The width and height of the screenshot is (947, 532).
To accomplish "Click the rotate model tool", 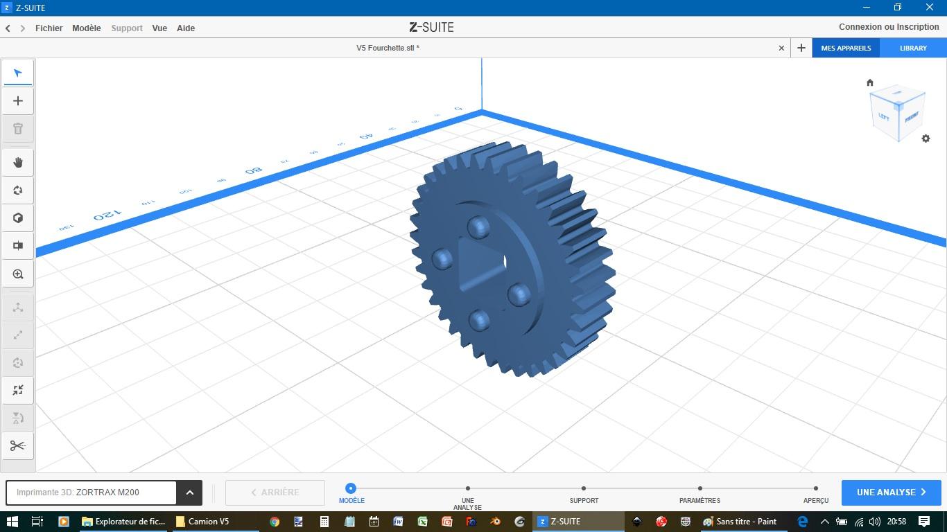I will (x=18, y=362).
